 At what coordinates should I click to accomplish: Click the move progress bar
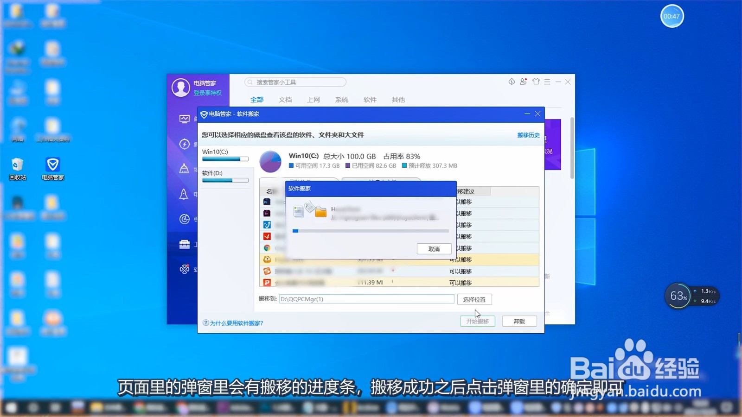tap(371, 231)
